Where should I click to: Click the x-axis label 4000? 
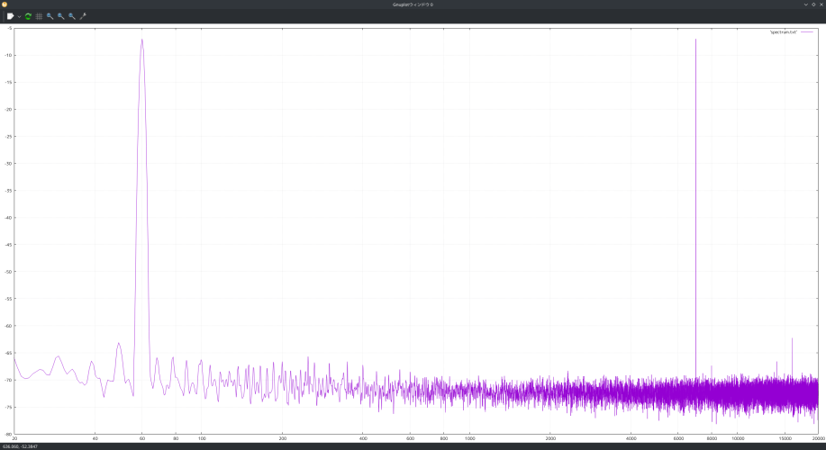[631, 438]
